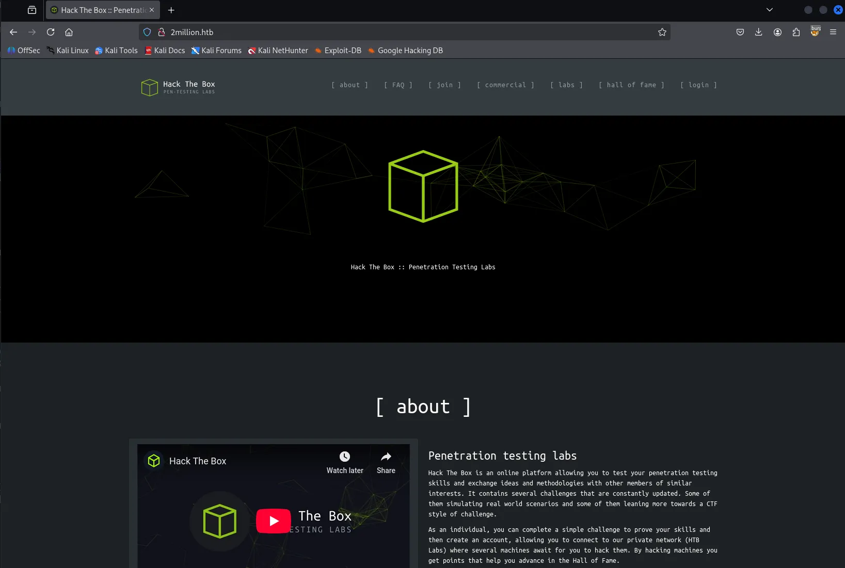This screenshot has width=845, height=568.
Task: Go to the login page link
Action: click(x=698, y=85)
